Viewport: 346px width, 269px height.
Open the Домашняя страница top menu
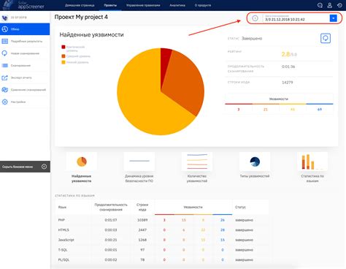pos(80,5)
